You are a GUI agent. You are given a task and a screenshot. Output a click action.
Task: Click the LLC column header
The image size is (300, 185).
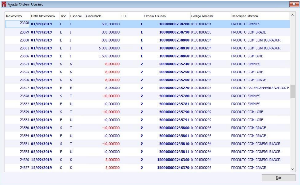pos(132,16)
